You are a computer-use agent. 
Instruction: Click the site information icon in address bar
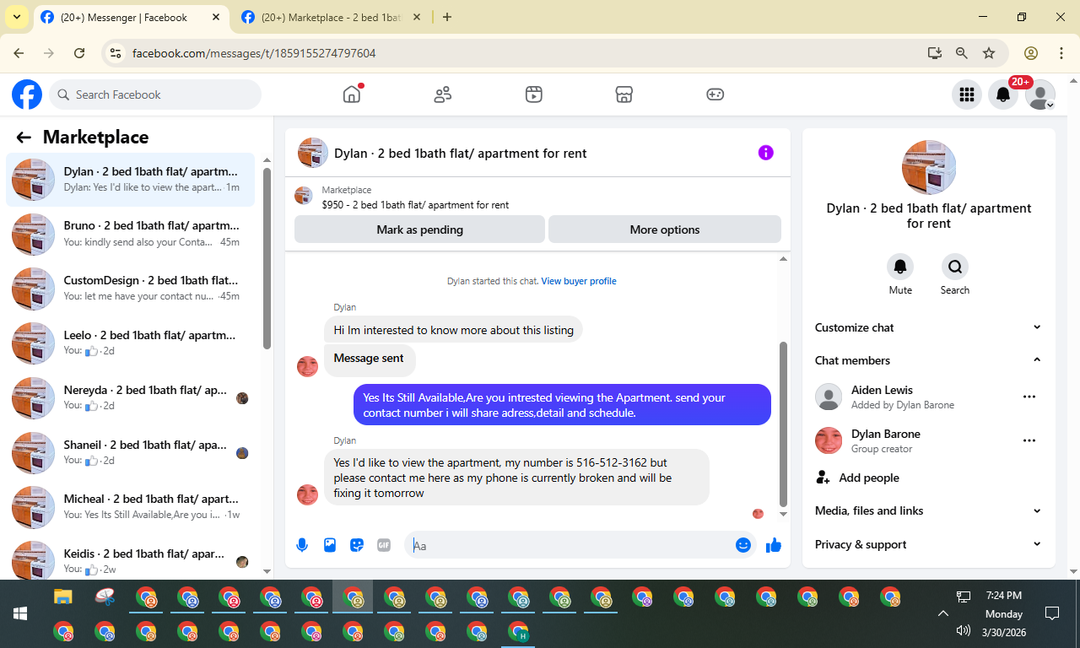[116, 53]
